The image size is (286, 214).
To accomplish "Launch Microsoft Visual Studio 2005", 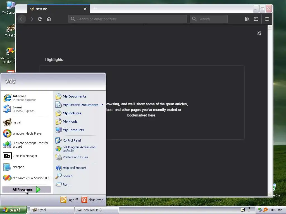I will (x=27, y=178).
